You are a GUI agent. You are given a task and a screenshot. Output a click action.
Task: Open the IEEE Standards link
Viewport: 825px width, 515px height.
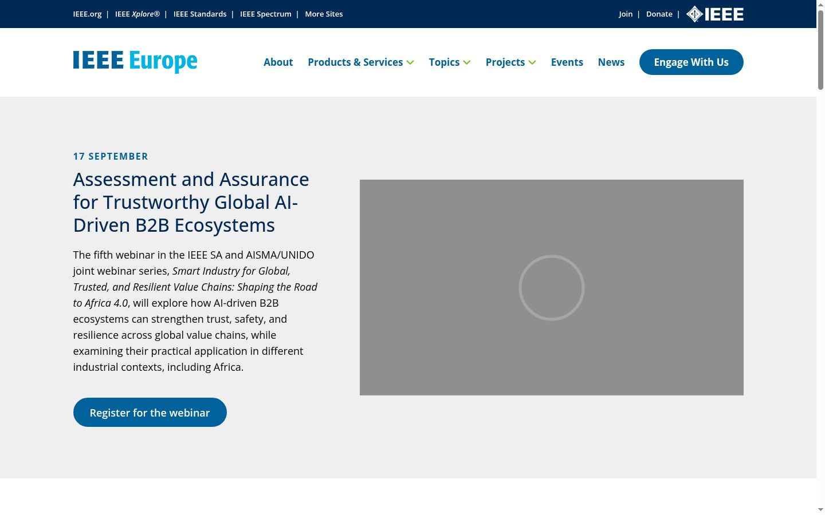coord(200,14)
